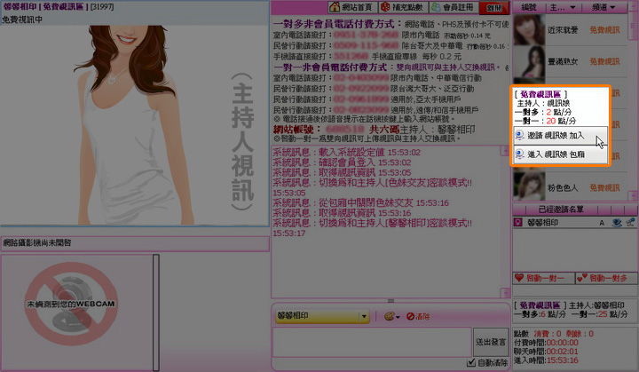Viewport: 639px width, 372px height.
Task: Click the webcam icon in 馨馨相印 row
Action: [x=617, y=223]
